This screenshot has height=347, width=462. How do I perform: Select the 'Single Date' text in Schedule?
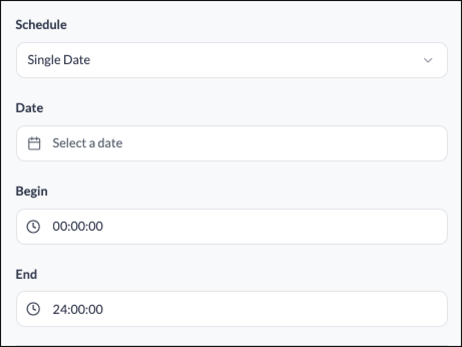tap(59, 60)
